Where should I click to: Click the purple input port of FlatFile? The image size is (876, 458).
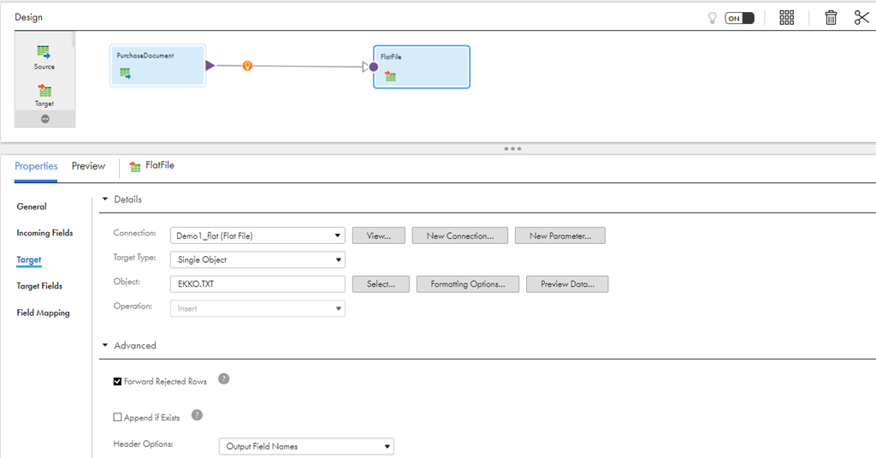tap(374, 67)
